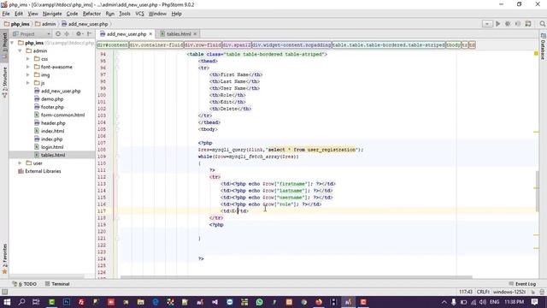Image resolution: width=547 pixels, height=308 pixels.
Task: Open the Structure side tool window tab
Action: point(4,82)
